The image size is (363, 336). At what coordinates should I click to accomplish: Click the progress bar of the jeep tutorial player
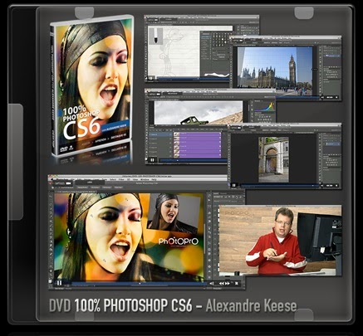pyautogui.click(x=194, y=160)
